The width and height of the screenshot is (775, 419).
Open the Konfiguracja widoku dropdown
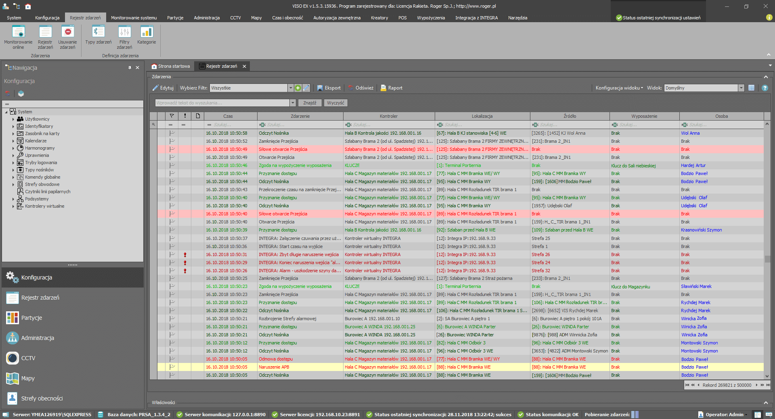tap(619, 88)
